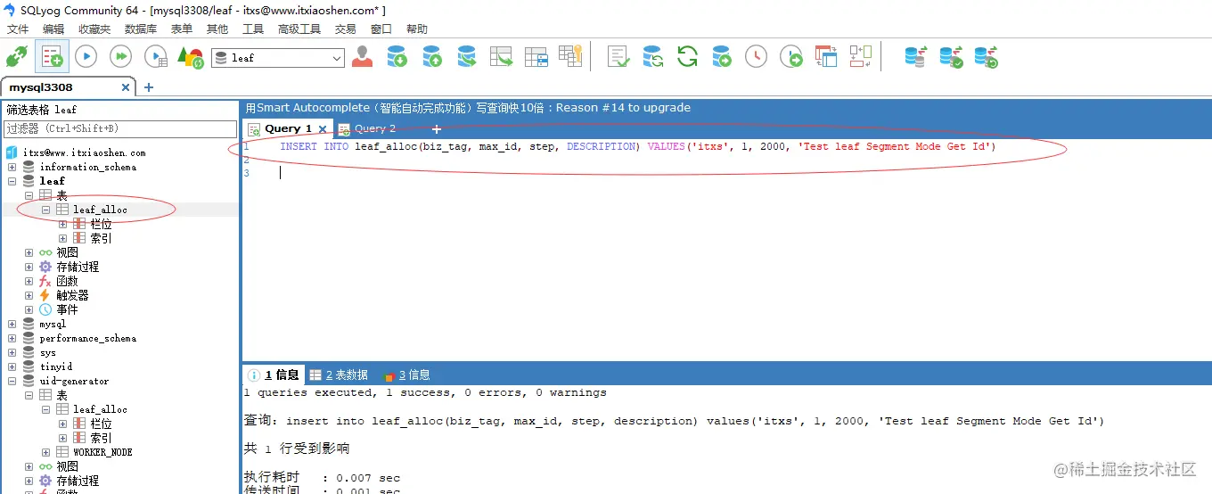Expand 视图 under the leaf database
Viewport: 1212px width, 494px height.
[29, 252]
